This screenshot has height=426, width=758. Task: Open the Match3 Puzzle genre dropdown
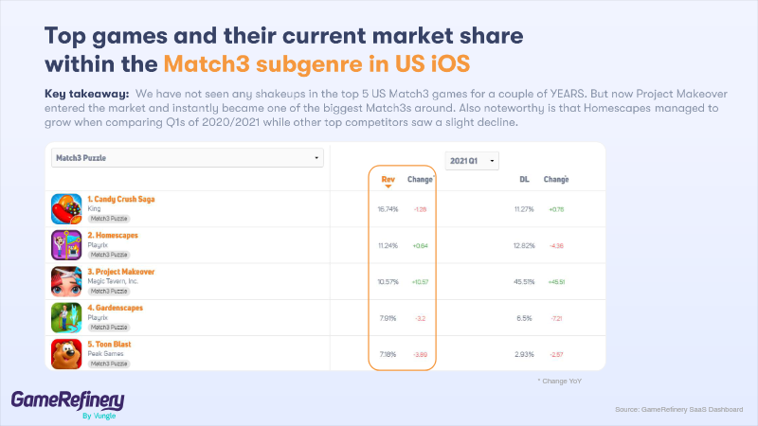187,158
